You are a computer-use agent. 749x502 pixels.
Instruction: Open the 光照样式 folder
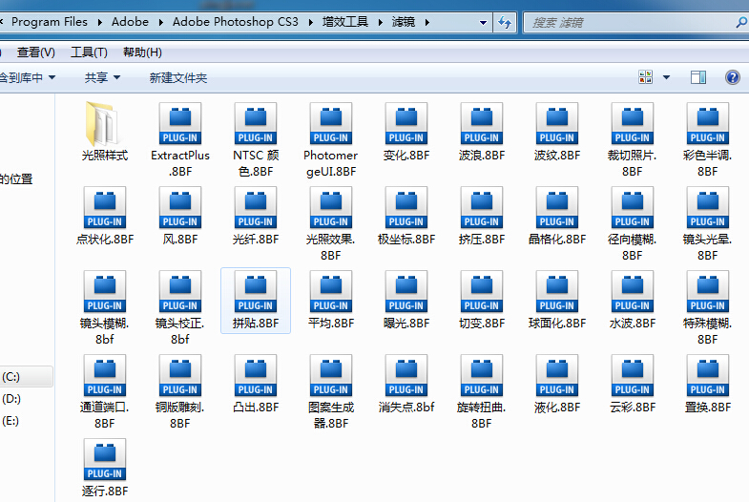pos(104,131)
